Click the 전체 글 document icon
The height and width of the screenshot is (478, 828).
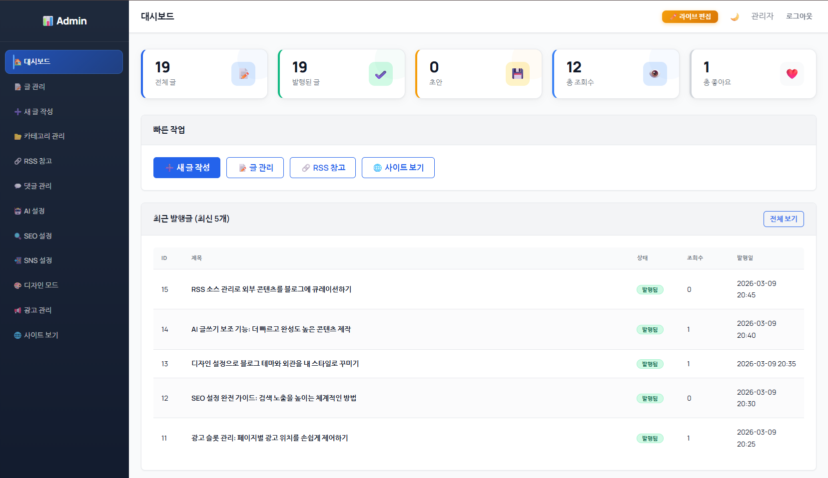(243, 74)
